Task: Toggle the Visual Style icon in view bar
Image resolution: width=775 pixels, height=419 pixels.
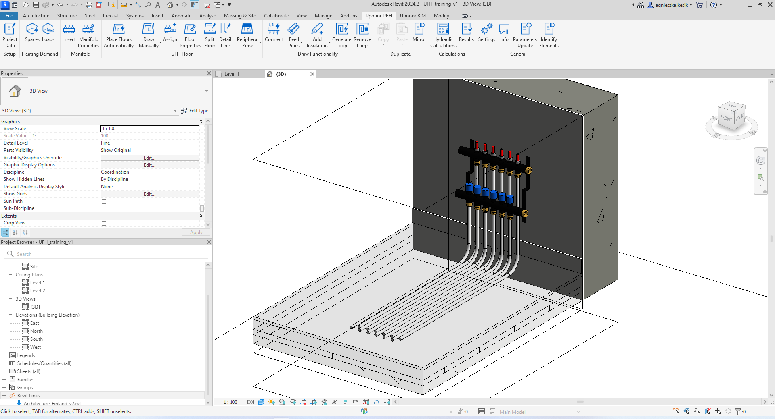Action: pos(261,402)
